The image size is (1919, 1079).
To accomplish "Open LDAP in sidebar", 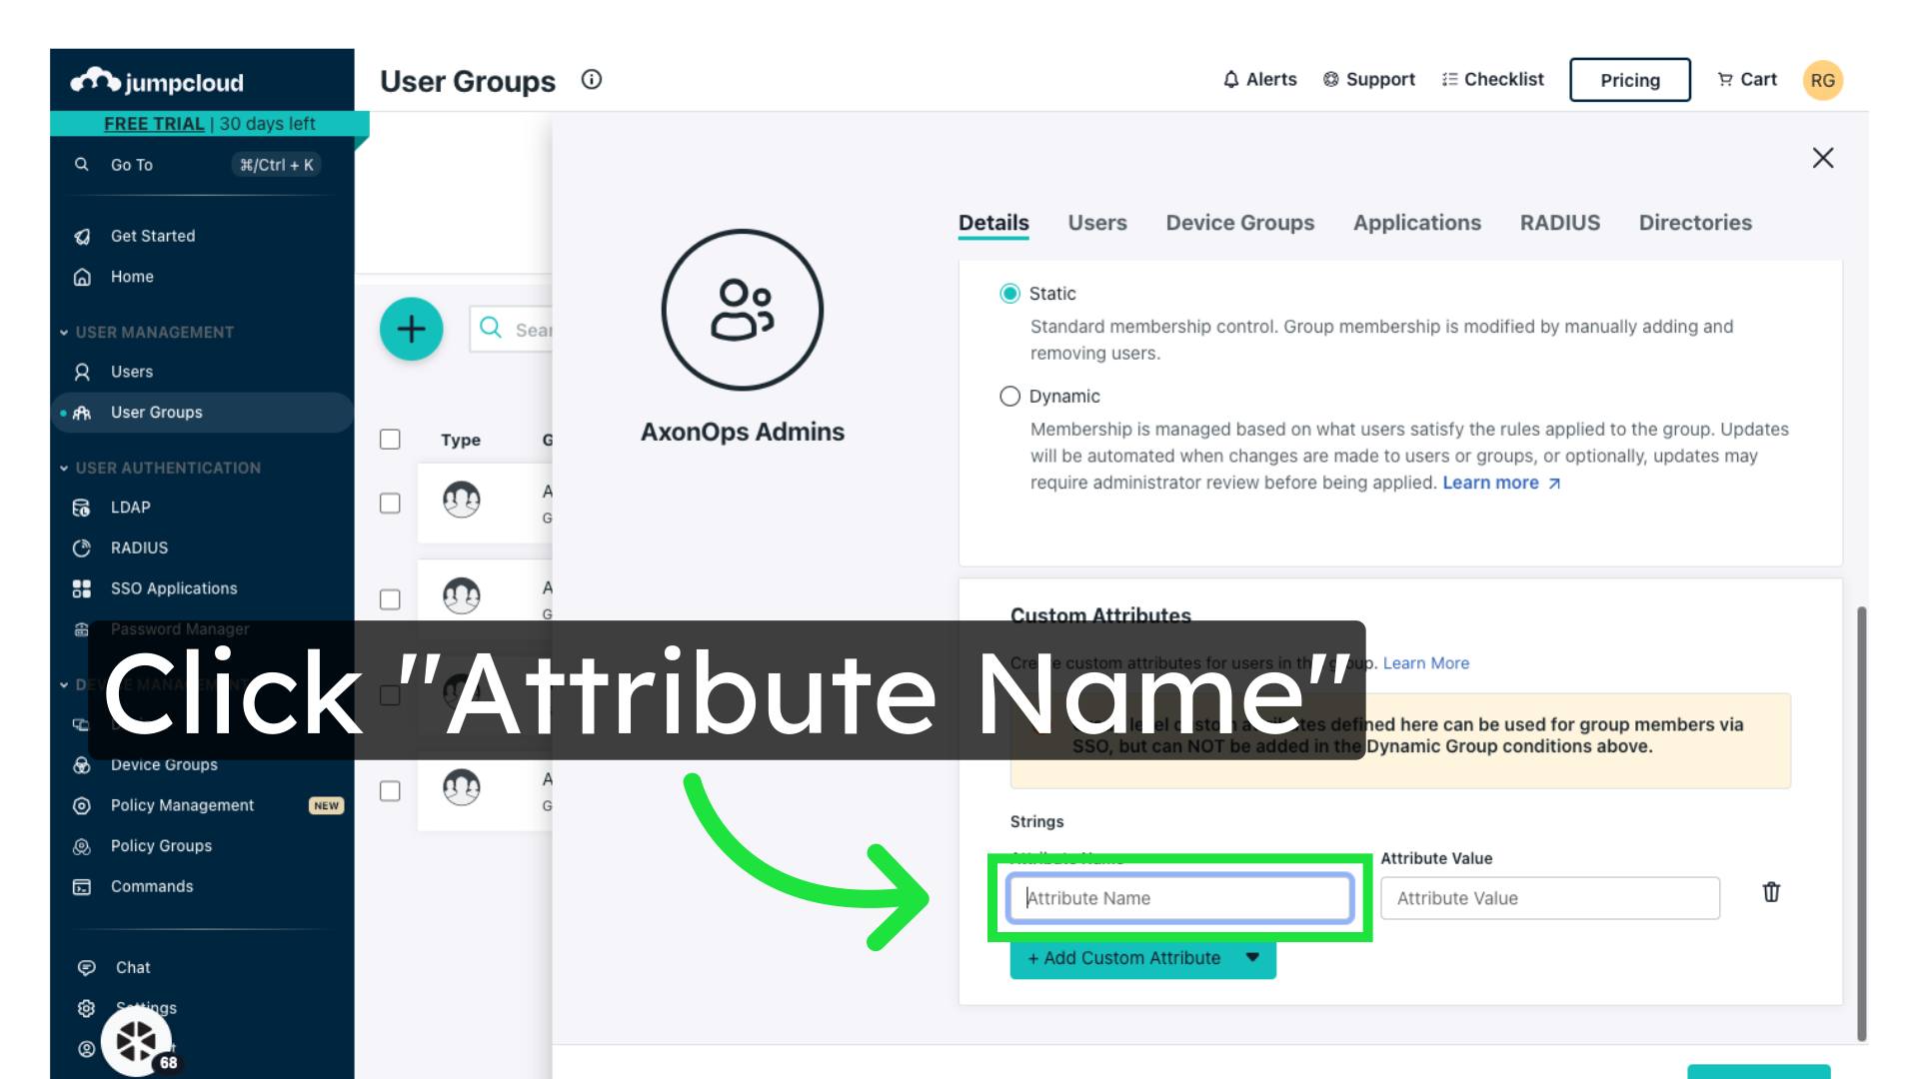I will click(x=130, y=508).
